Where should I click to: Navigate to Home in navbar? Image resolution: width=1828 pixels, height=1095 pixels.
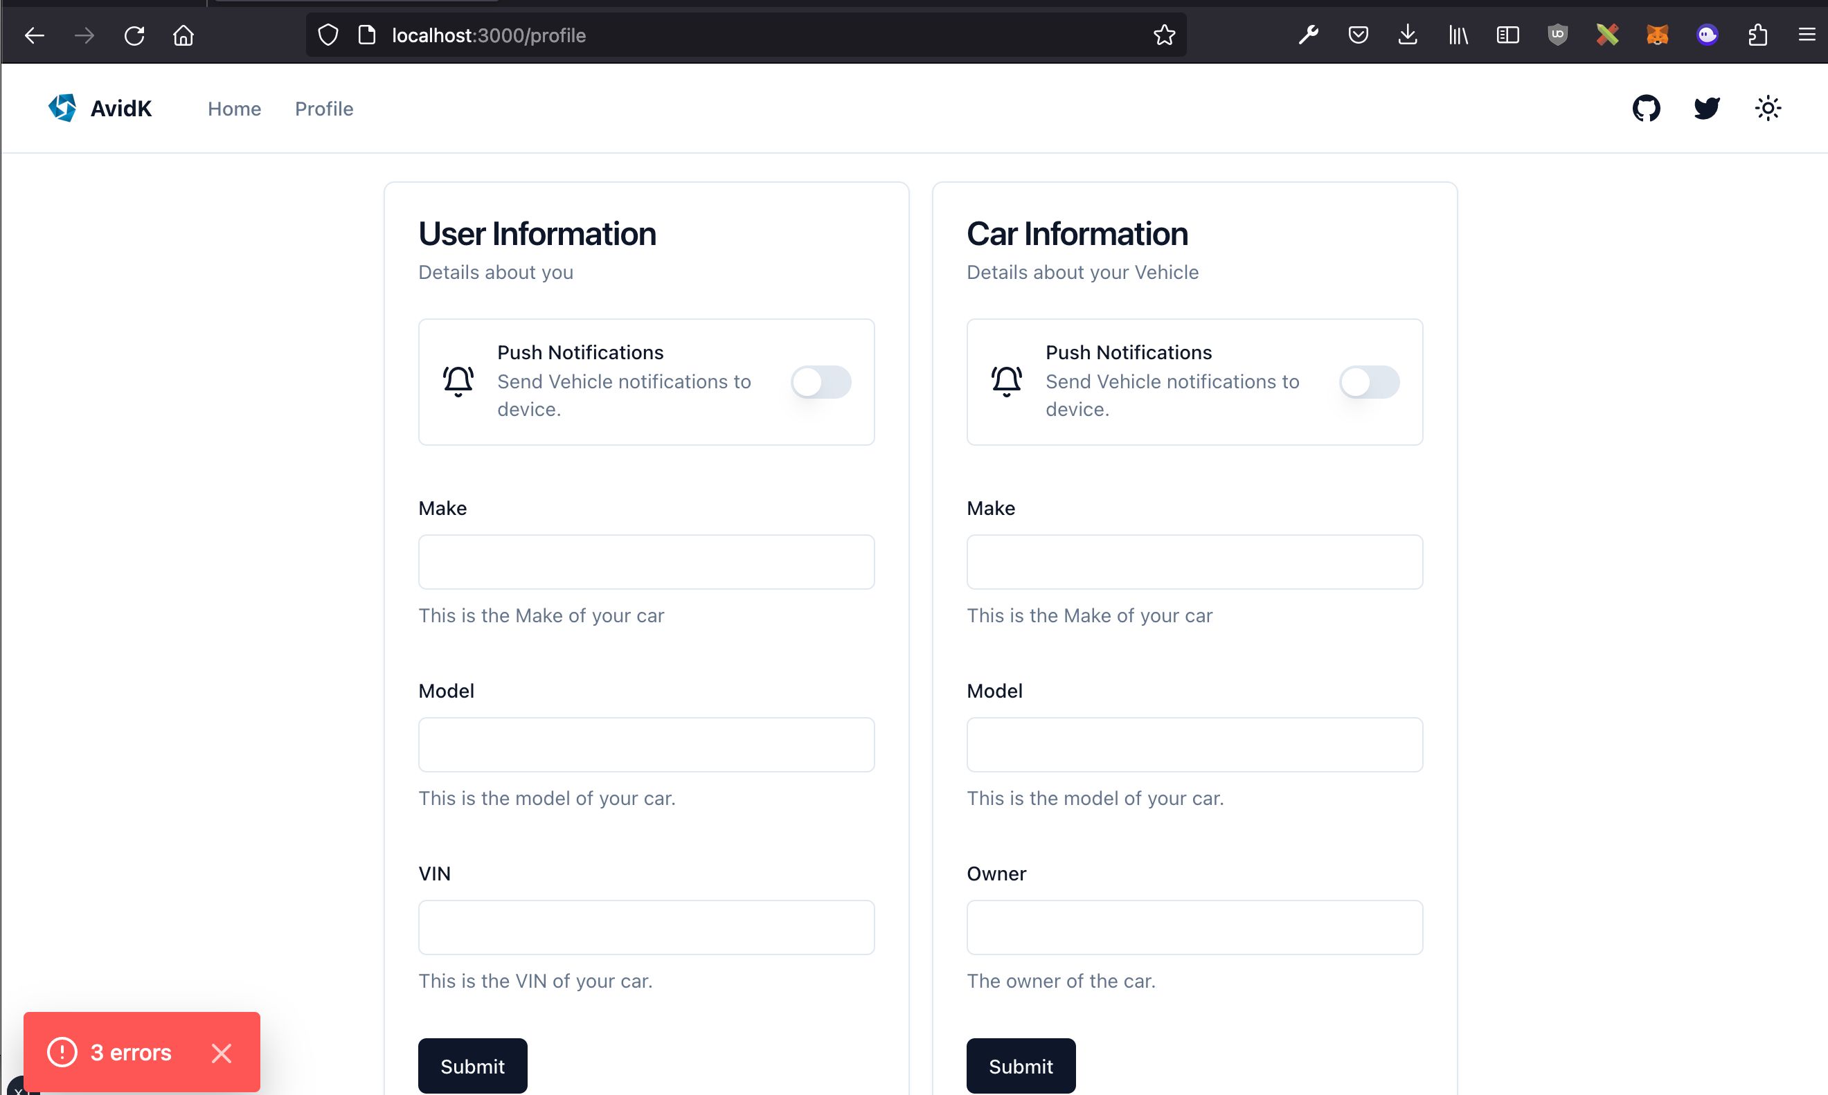pos(234,109)
